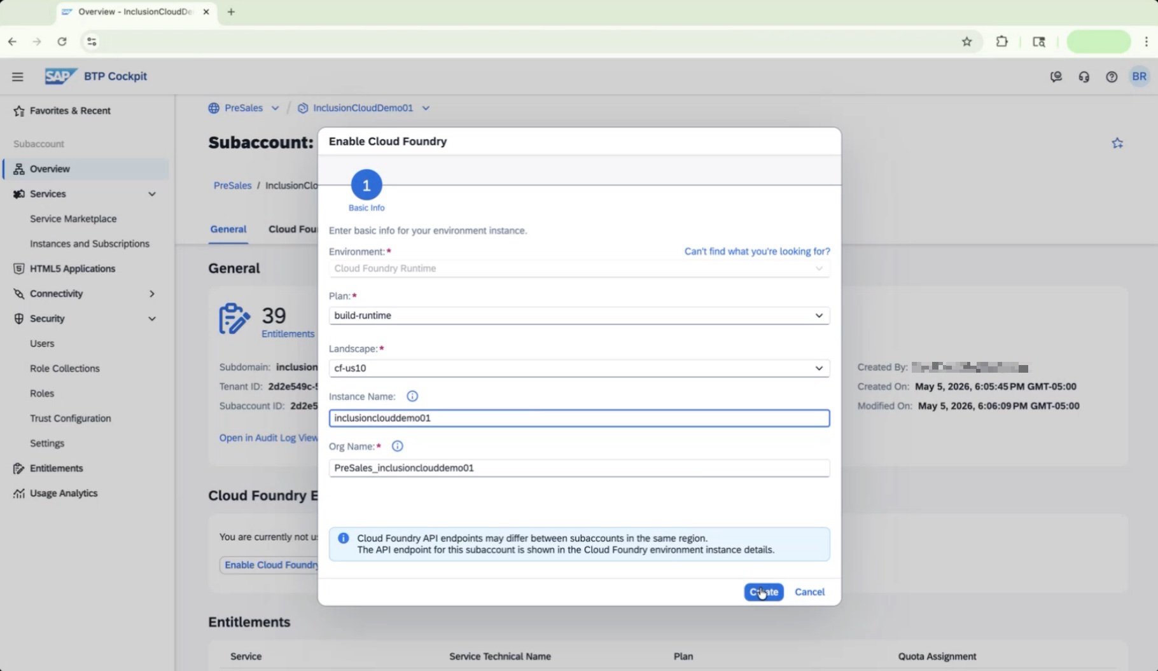Collapse the Security sidebar section
The width and height of the screenshot is (1158, 671).
pyautogui.click(x=152, y=319)
